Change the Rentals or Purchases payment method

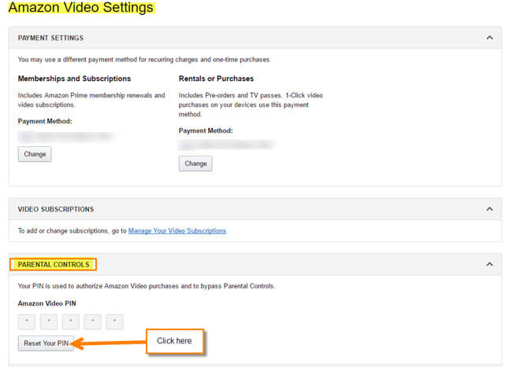(195, 163)
